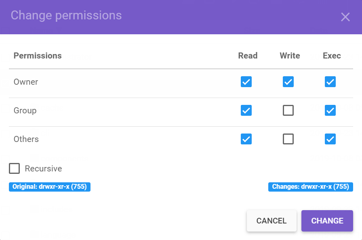Disable Group Read permission
Screen dimensions: 362x240
click(246, 111)
